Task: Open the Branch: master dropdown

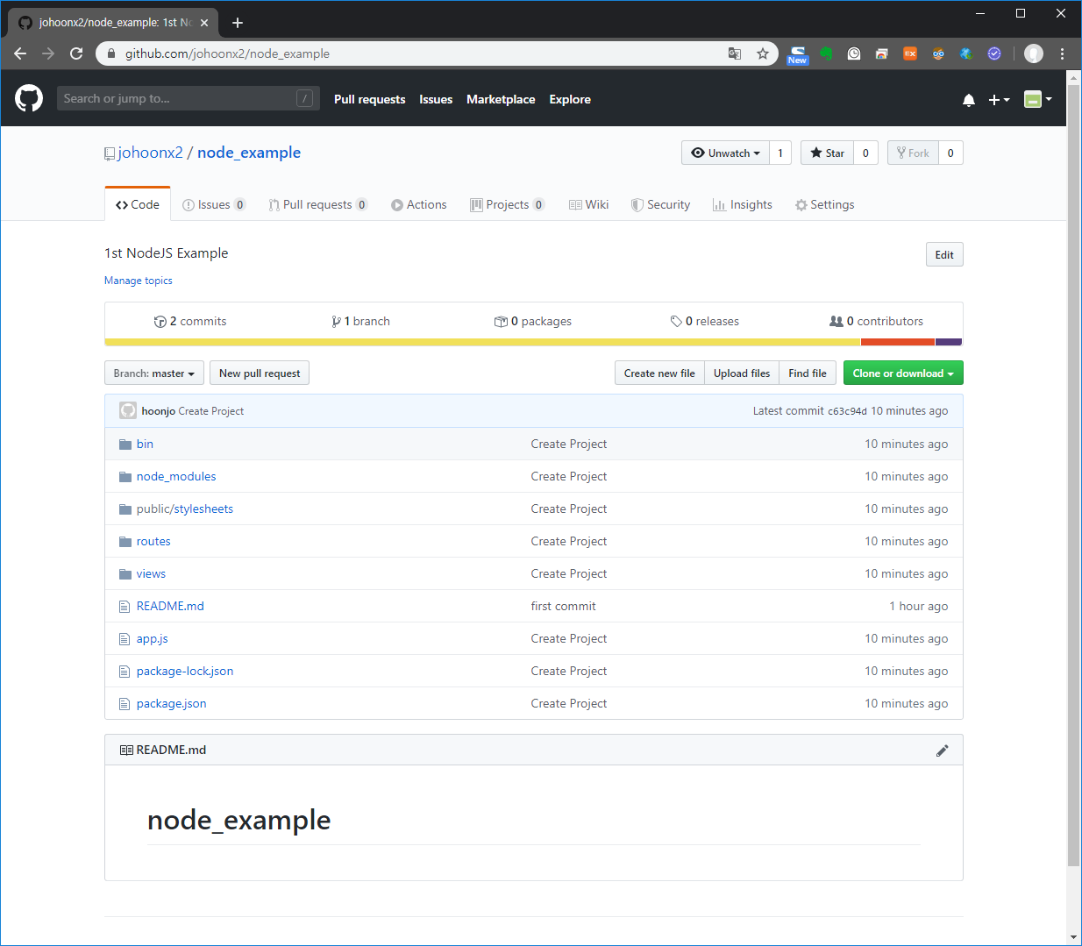Action: pos(153,373)
